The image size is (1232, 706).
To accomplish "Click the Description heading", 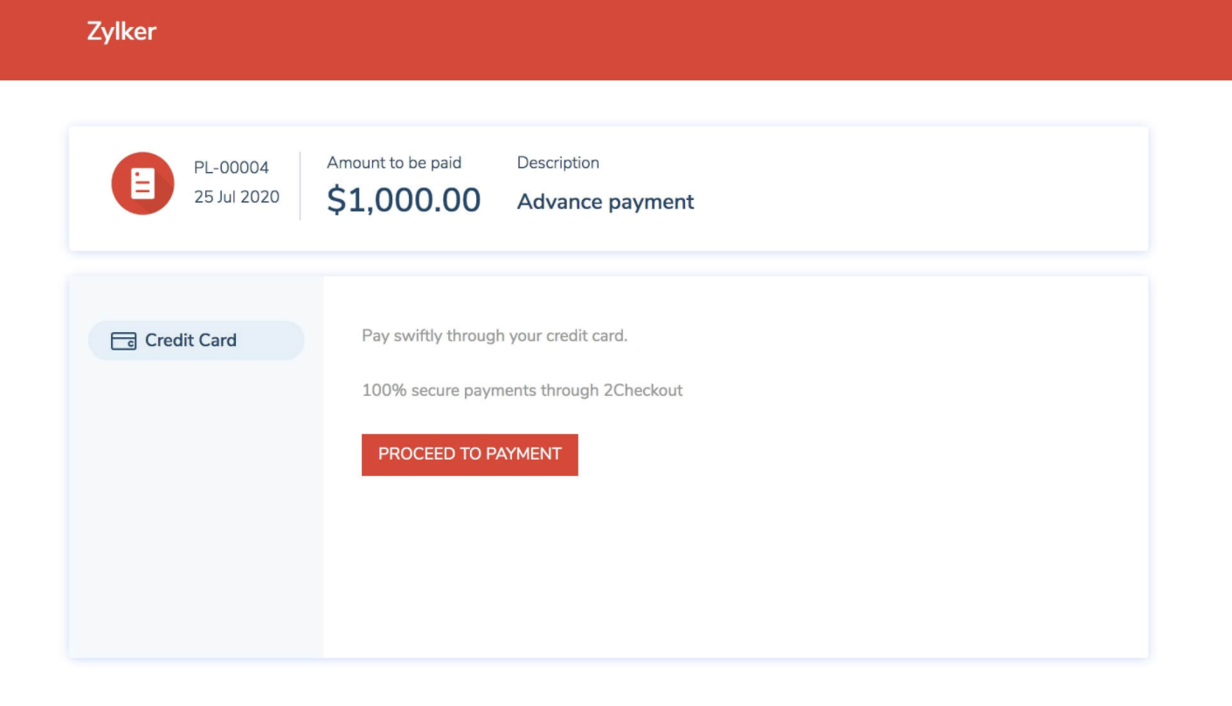I will click(558, 163).
